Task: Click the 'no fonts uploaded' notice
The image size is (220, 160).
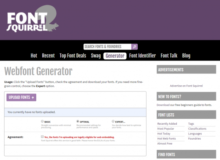Action: click(75, 112)
